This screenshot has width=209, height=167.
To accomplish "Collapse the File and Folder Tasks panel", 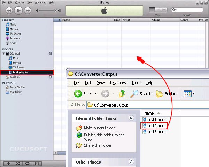I will pos(131,118).
